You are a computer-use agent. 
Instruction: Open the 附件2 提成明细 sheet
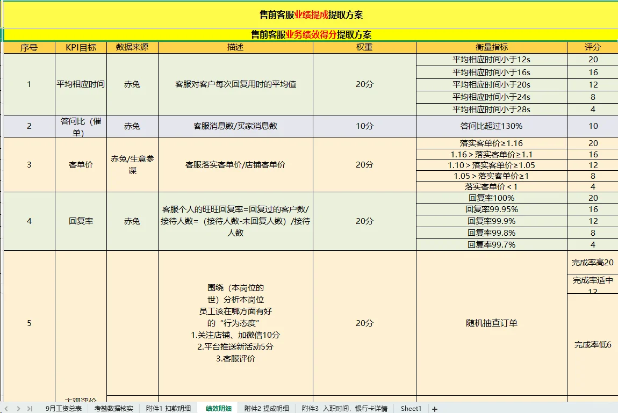click(x=268, y=407)
